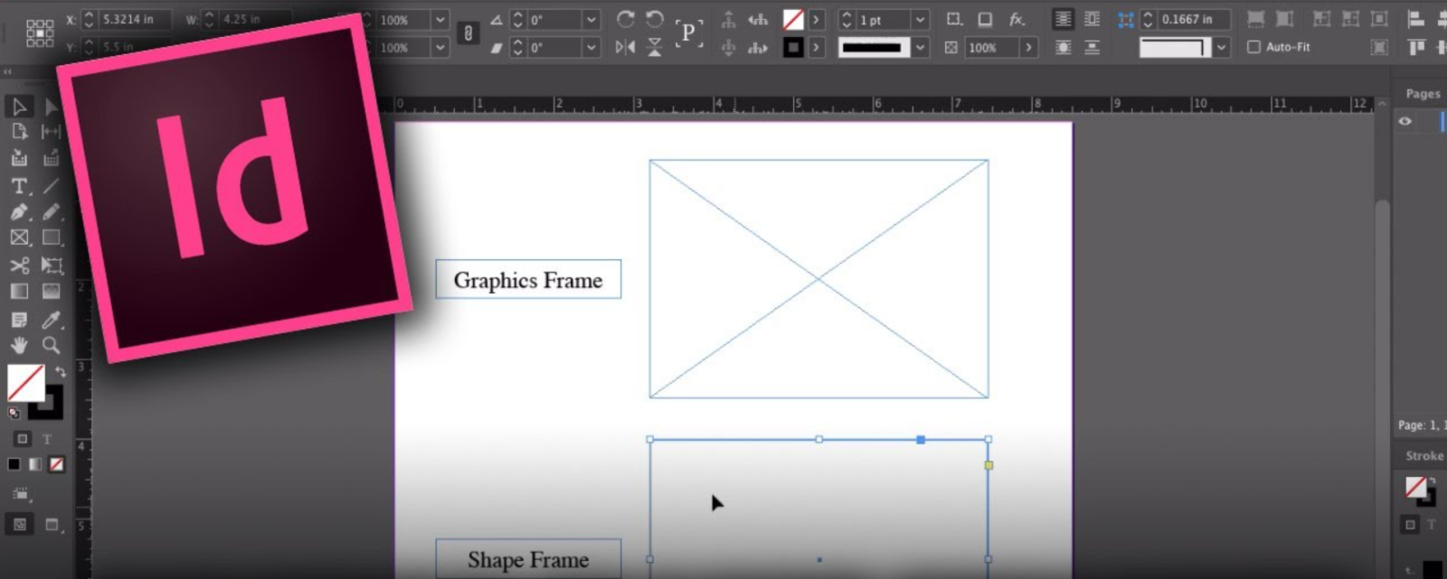Open the shear angle dropdown
This screenshot has width=1447, height=579.
tap(591, 47)
